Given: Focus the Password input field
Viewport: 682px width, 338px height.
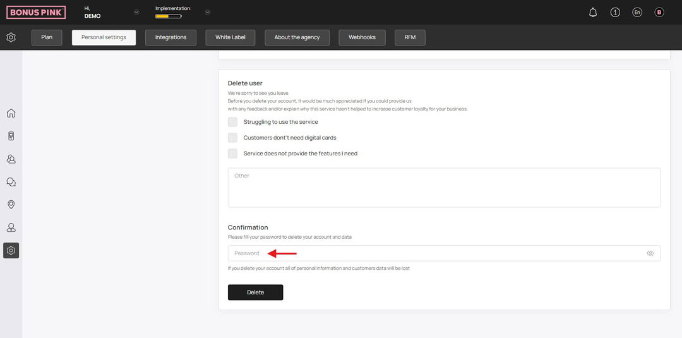Looking at the screenshot, I should [x=444, y=253].
